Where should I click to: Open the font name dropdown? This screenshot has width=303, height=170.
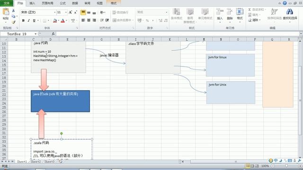[x=55, y=12]
